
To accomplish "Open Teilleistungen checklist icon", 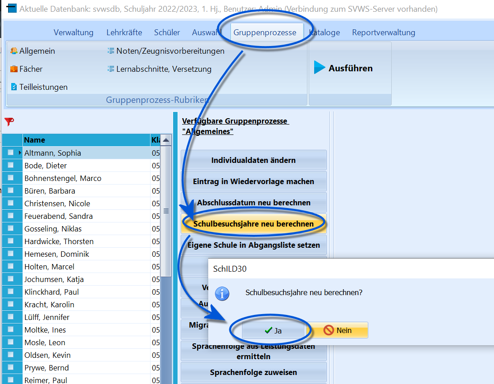I will coord(14,87).
